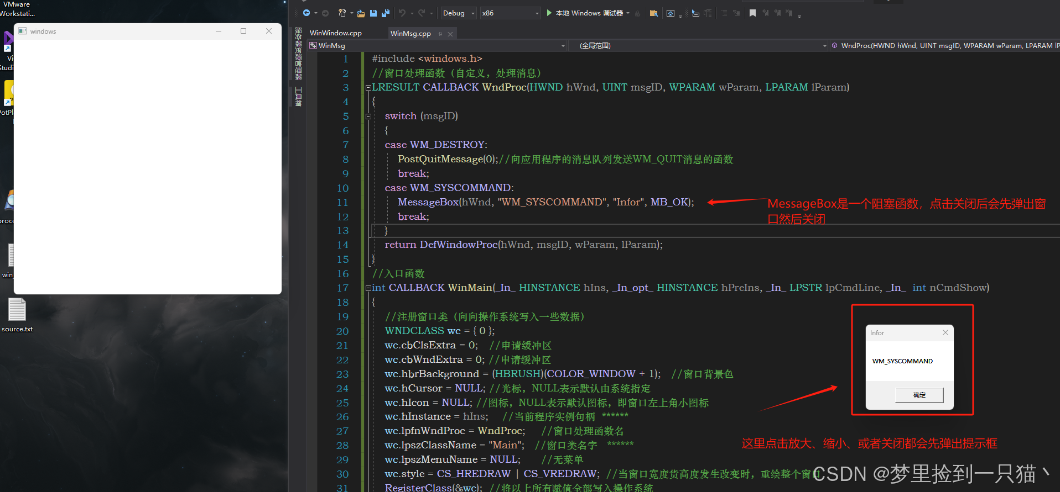The height and width of the screenshot is (492, 1060).
Task: Open the source.txt desktop file icon
Action: coord(17,315)
